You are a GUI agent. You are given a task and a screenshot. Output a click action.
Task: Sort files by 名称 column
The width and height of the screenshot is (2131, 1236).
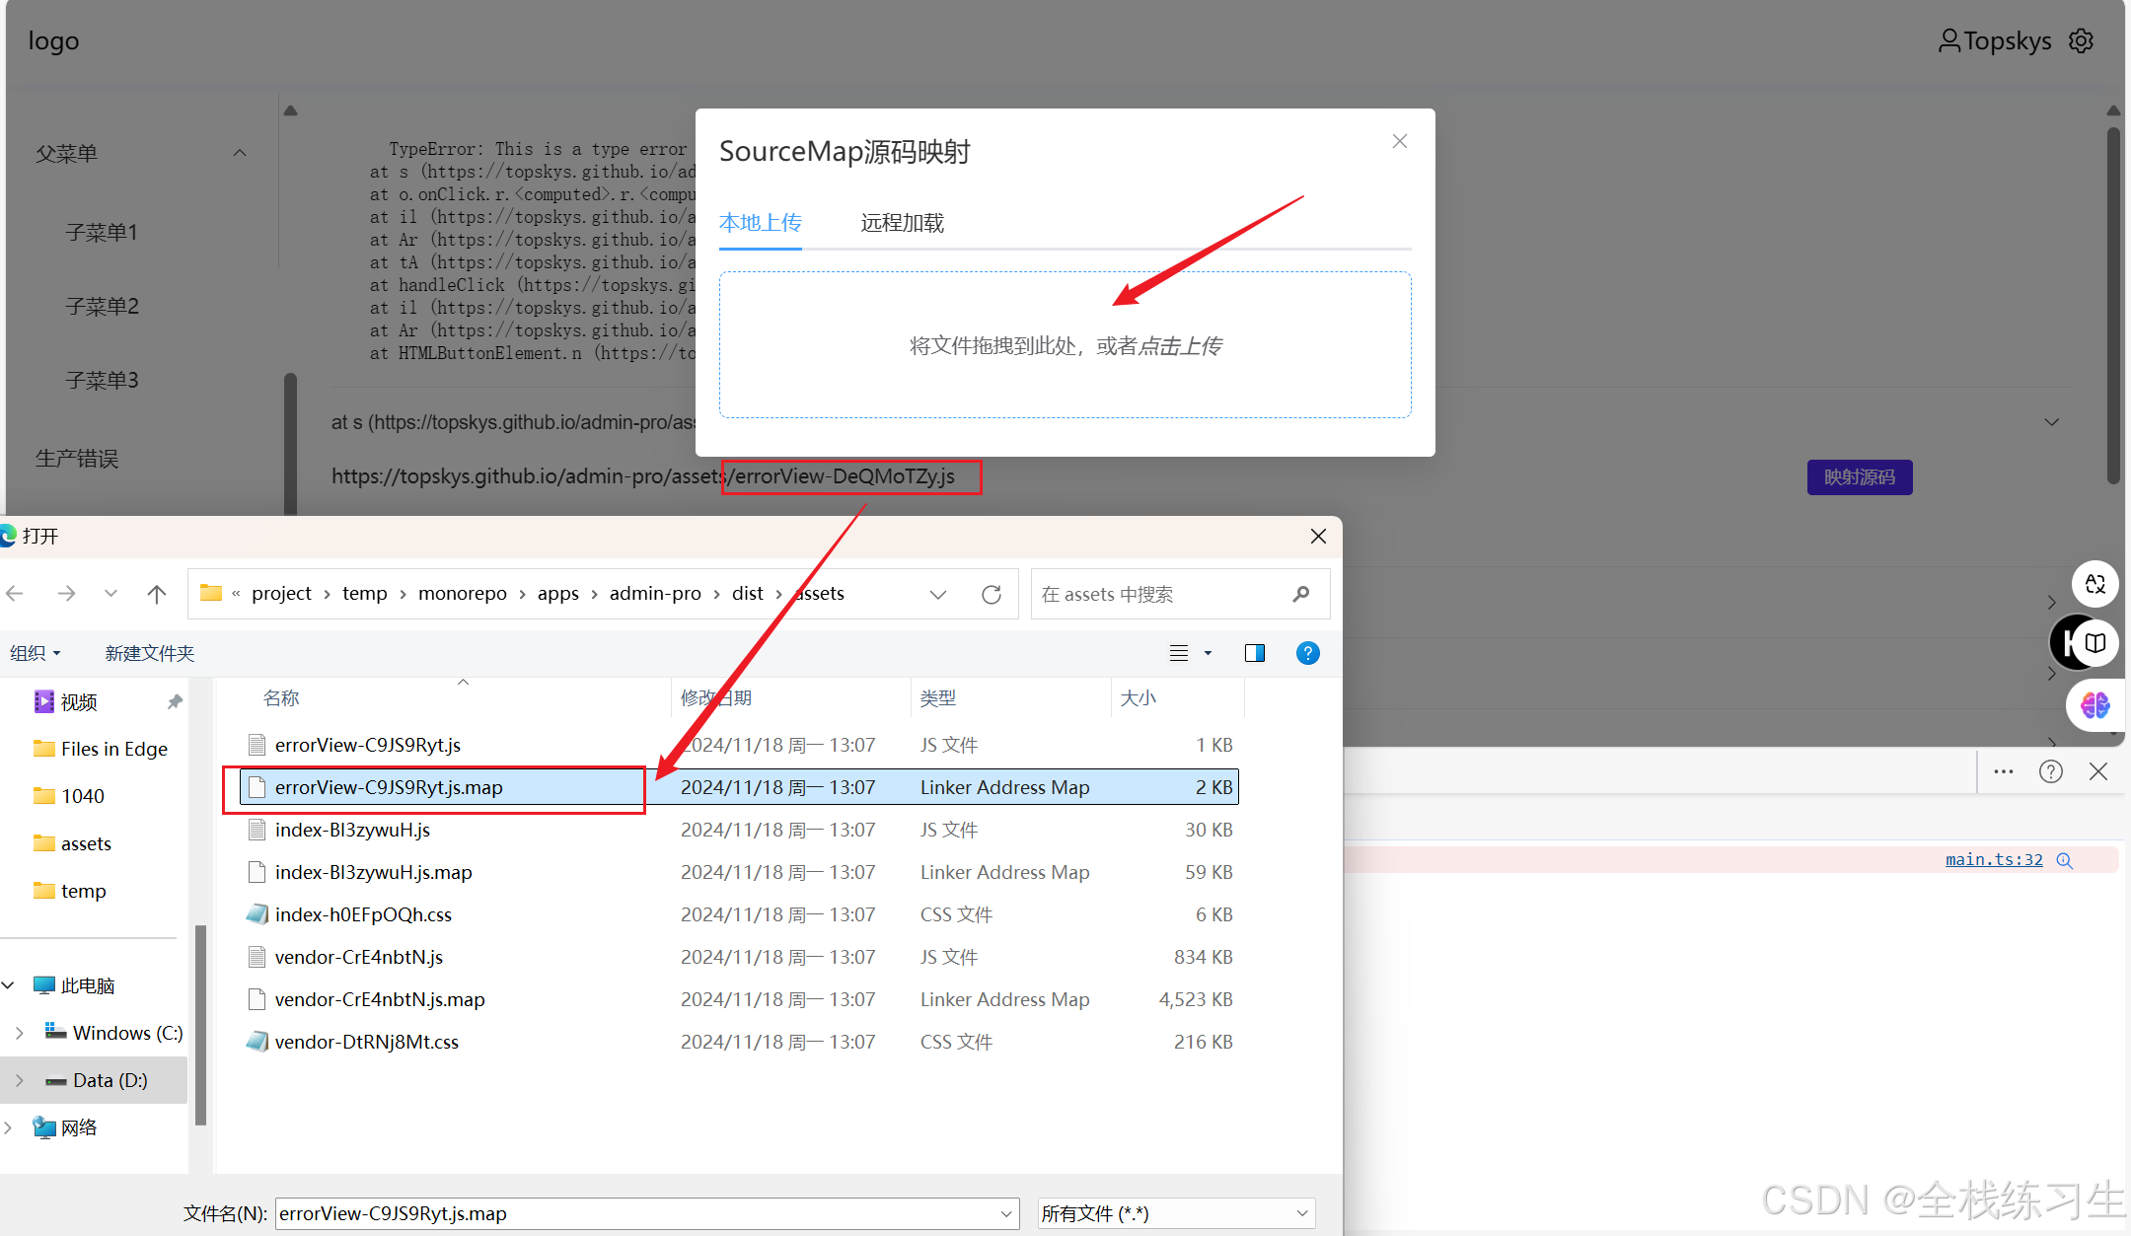[x=281, y=698]
